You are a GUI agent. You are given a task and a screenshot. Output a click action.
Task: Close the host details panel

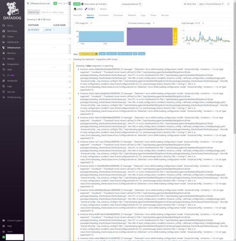(228, 4)
